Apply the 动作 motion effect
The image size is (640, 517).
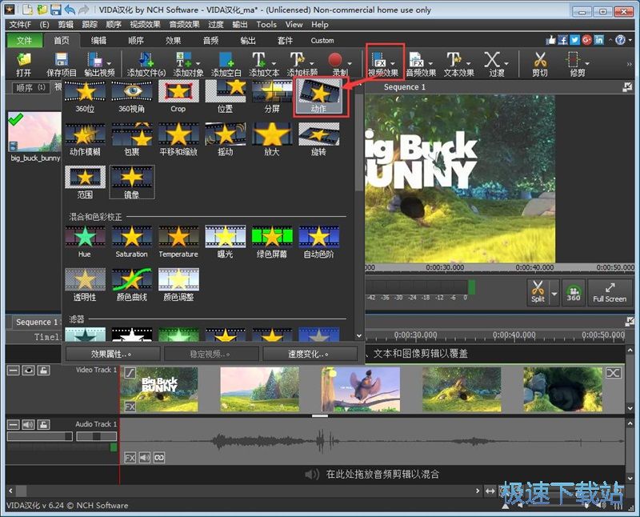319,97
